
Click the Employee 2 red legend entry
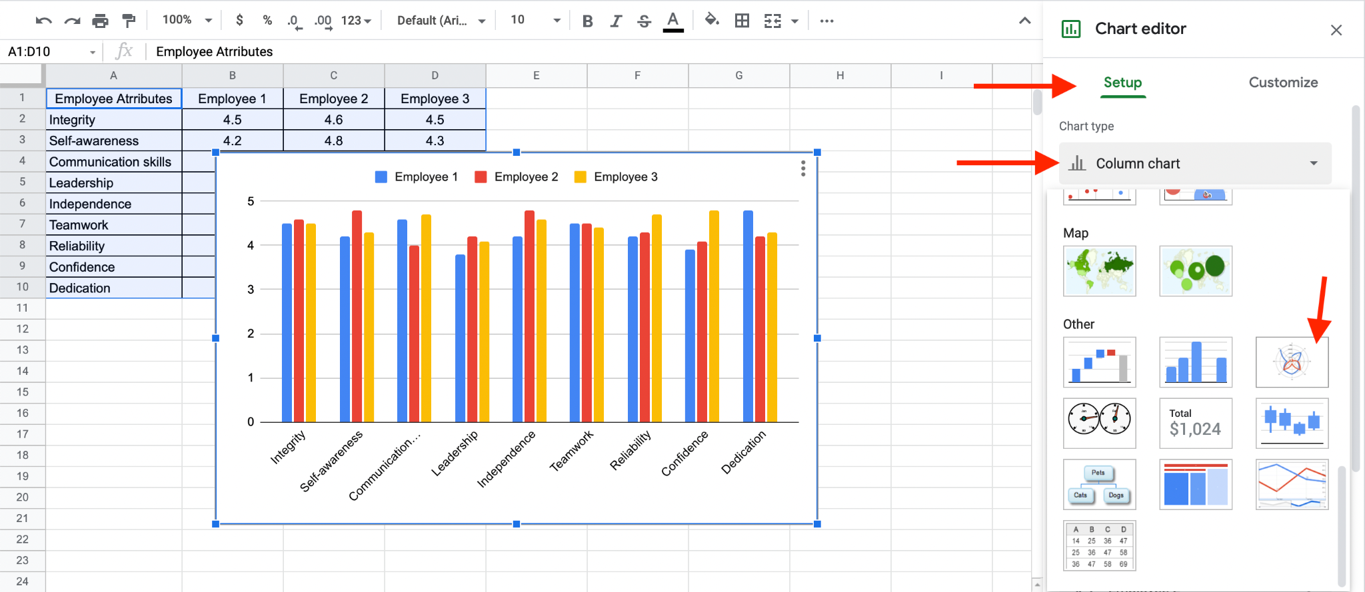coord(516,176)
